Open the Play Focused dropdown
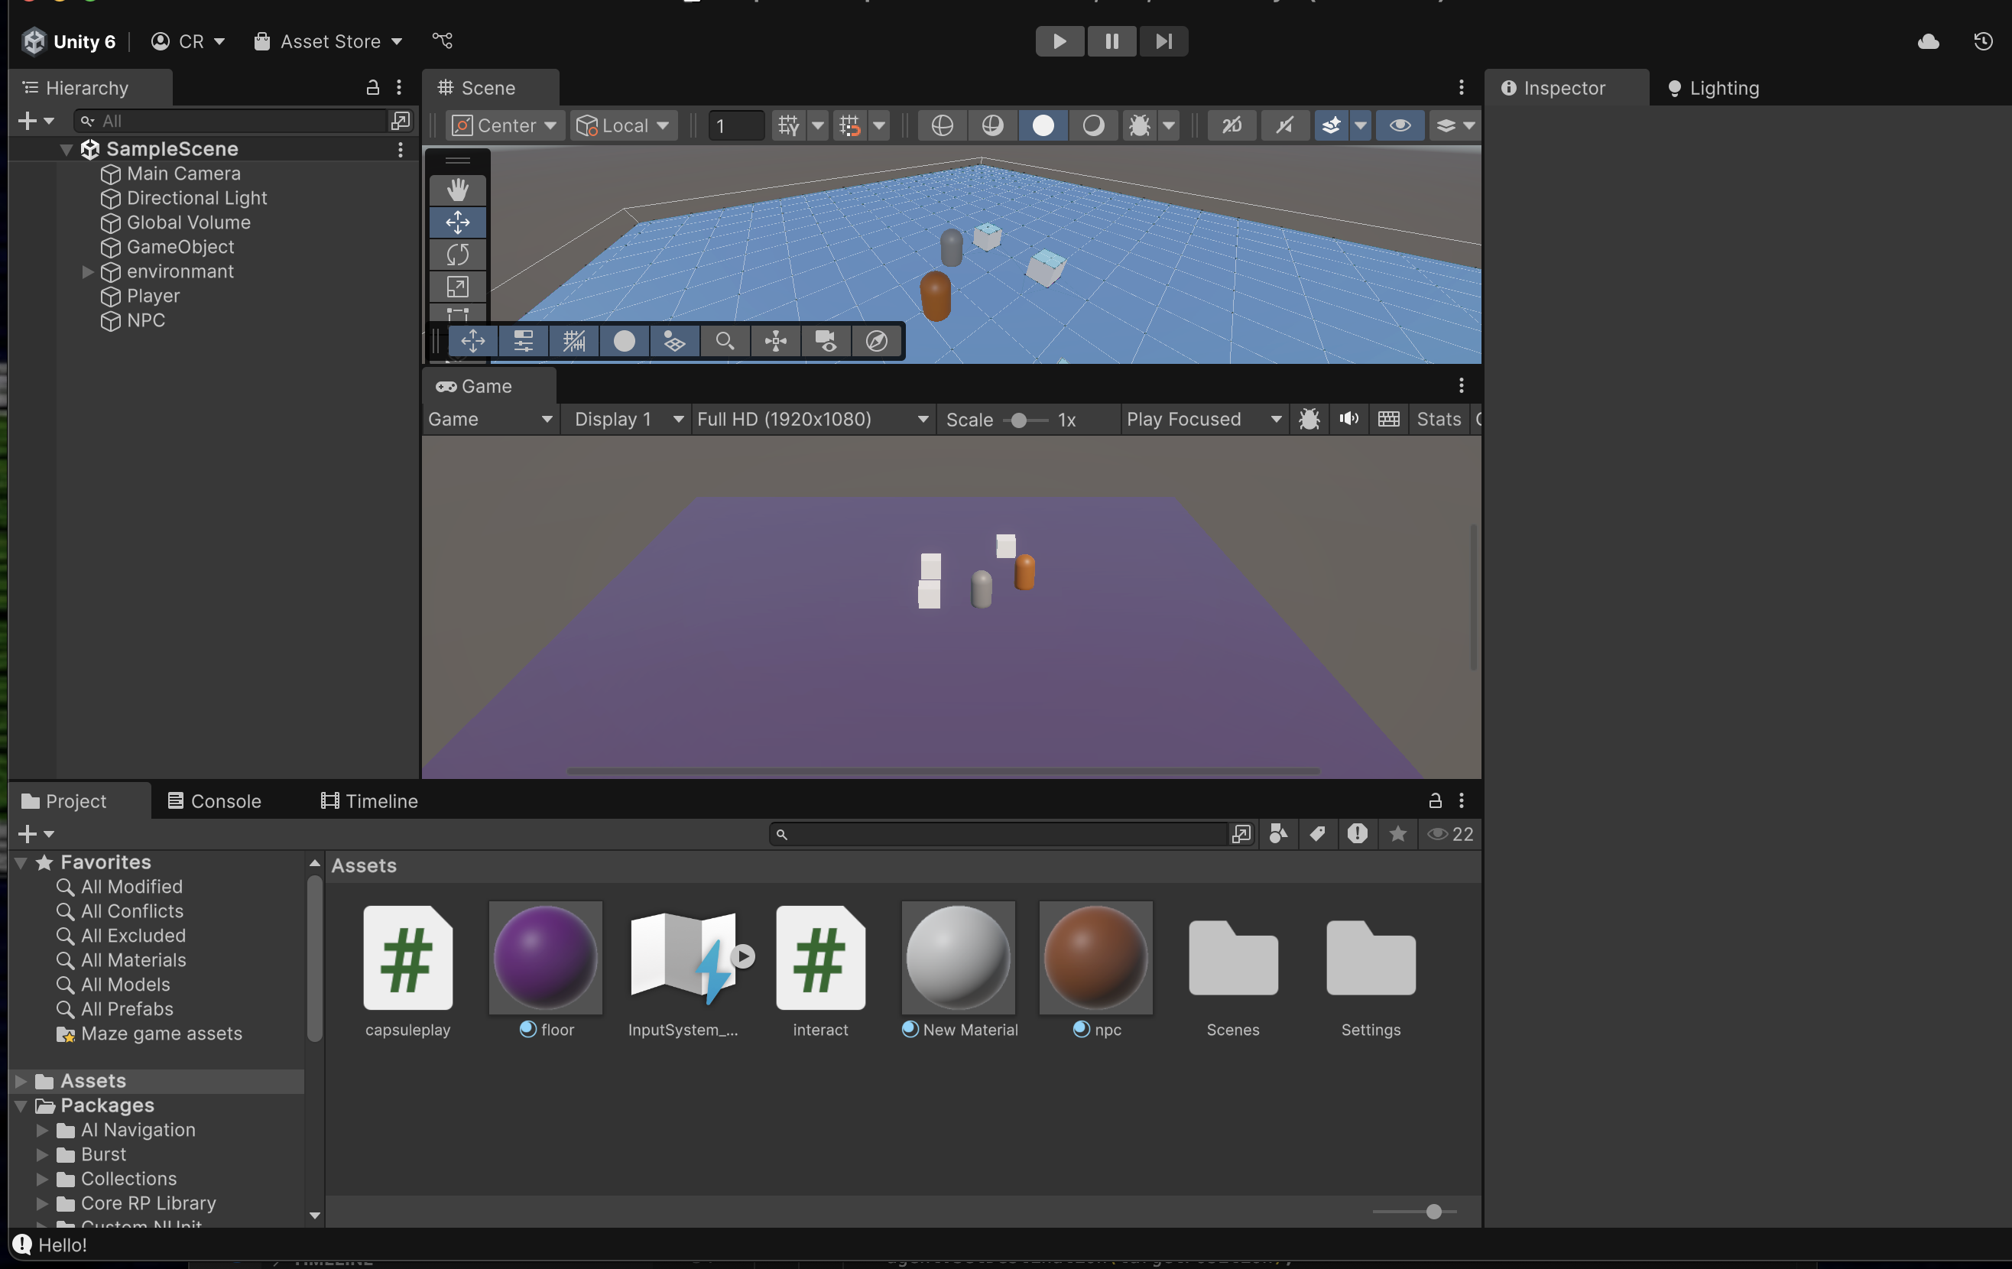The image size is (2012, 1269). coord(1202,420)
